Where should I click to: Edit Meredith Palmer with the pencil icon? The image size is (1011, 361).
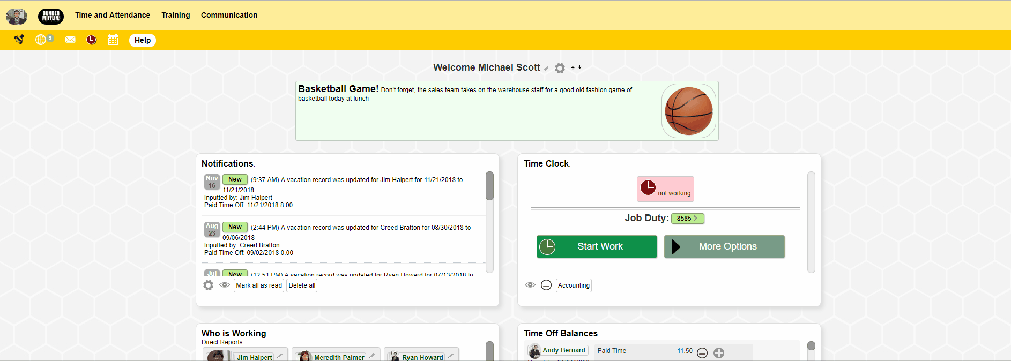click(x=372, y=356)
